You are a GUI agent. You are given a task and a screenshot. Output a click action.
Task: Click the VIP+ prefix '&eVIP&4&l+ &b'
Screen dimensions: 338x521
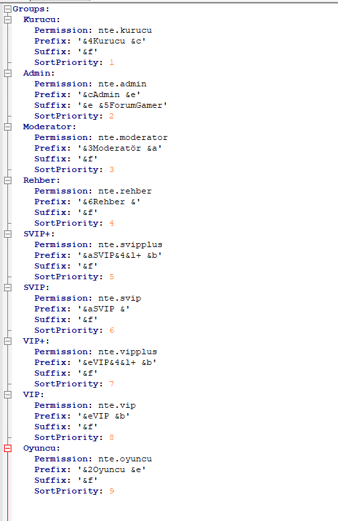[117, 362]
